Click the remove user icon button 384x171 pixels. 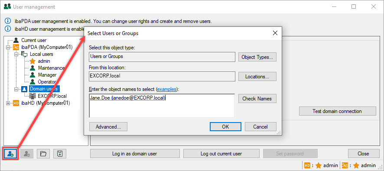pyautogui.click(x=27, y=154)
